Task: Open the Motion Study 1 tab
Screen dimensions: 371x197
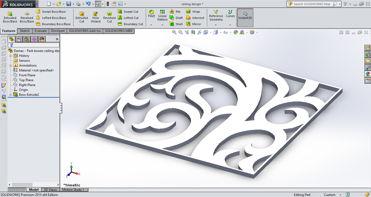Action: [x=73, y=190]
